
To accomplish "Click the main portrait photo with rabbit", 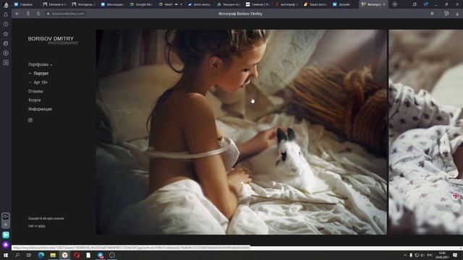I will 241,131.
